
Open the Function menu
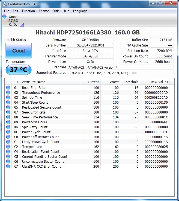click(28, 11)
